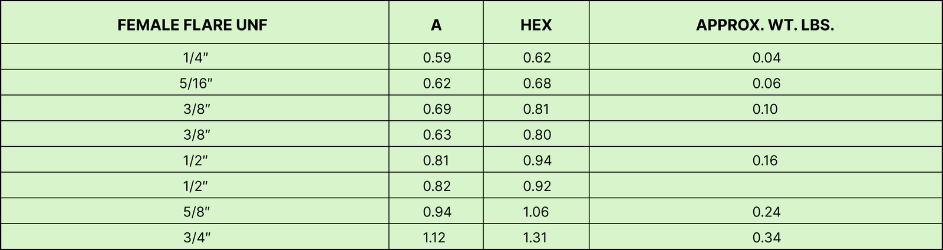Select the HEX value 1.31

click(x=535, y=238)
